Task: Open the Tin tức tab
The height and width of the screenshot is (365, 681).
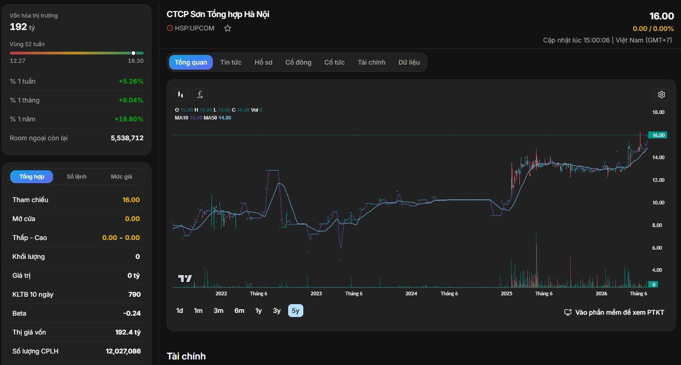Action: [x=231, y=62]
